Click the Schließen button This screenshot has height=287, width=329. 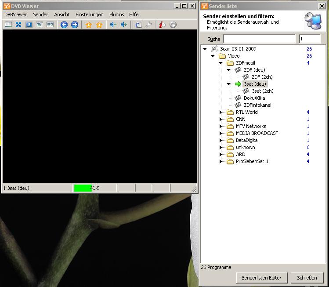pyautogui.click(x=307, y=278)
